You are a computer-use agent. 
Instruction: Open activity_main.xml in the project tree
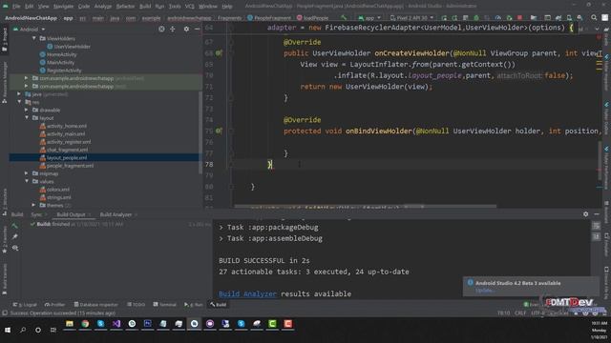click(66, 133)
